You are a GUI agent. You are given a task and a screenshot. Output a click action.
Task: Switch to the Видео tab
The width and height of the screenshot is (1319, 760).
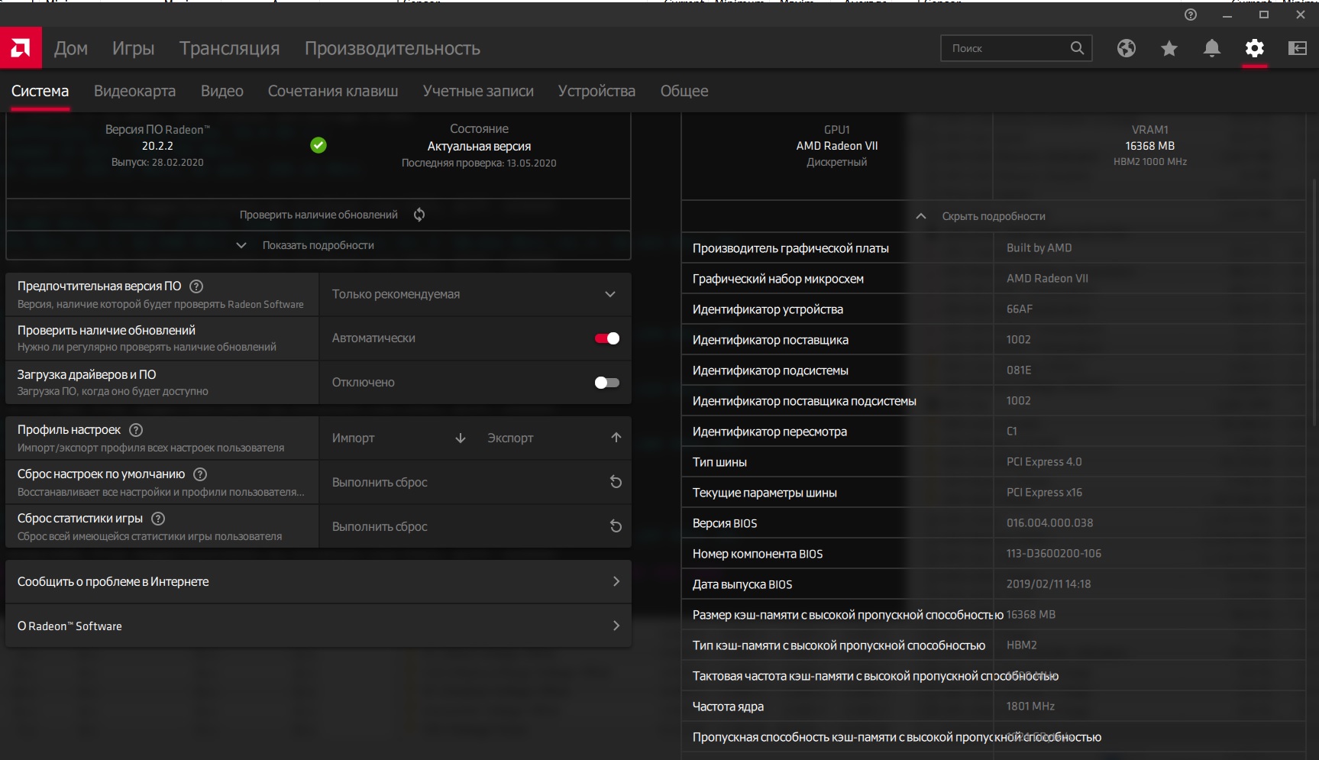tap(222, 91)
